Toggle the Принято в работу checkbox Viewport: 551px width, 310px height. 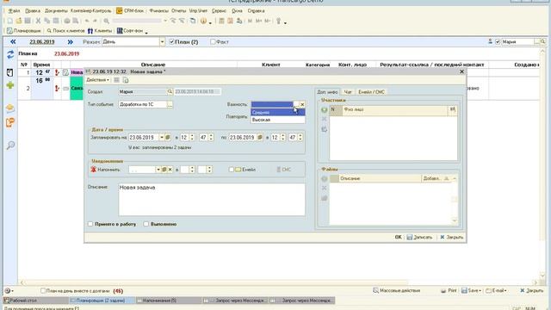pos(90,224)
